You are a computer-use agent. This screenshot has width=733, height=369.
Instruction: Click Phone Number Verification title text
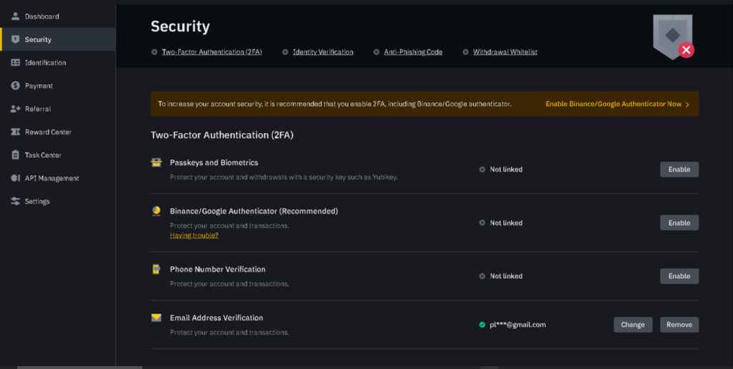[x=218, y=269]
